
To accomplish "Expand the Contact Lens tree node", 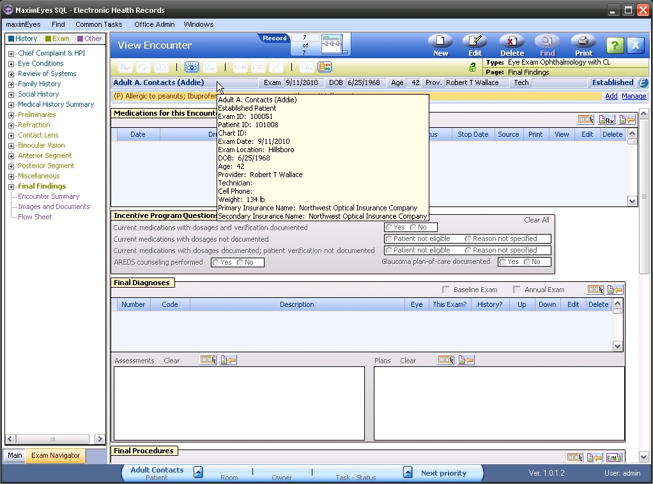I will tap(12, 136).
